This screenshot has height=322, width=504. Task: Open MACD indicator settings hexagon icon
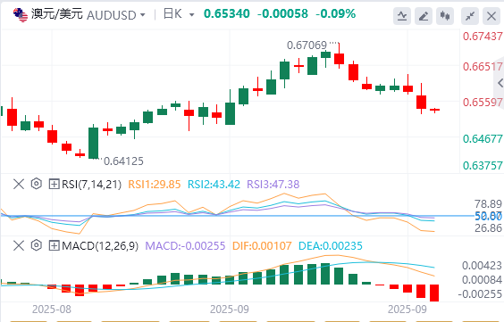click(37, 245)
